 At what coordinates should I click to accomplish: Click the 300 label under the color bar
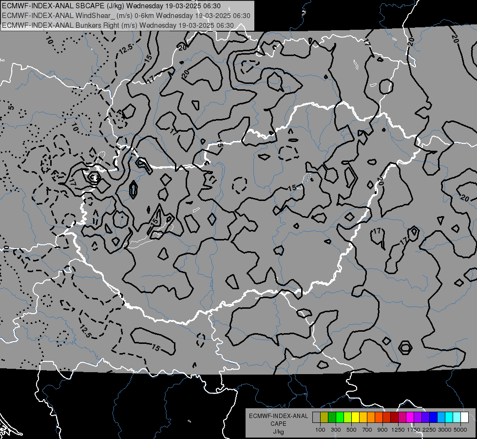[x=336, y=430]
